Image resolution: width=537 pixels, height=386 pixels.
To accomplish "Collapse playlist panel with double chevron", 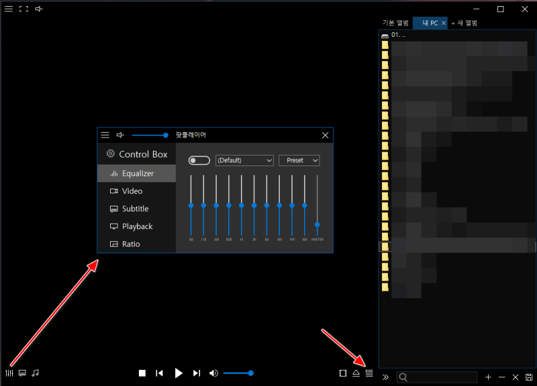I will (386, 377).
